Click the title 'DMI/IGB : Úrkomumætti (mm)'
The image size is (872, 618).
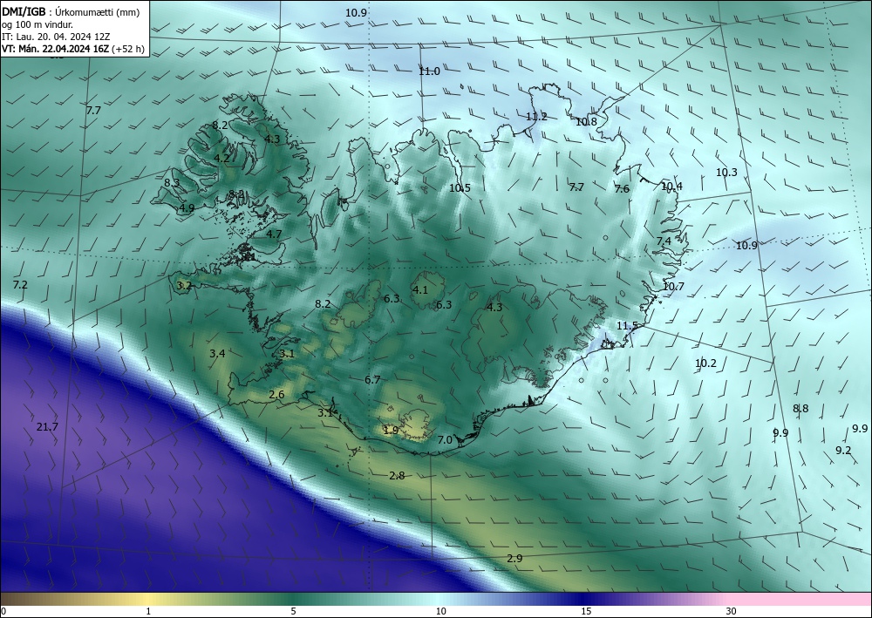[70, 11]
